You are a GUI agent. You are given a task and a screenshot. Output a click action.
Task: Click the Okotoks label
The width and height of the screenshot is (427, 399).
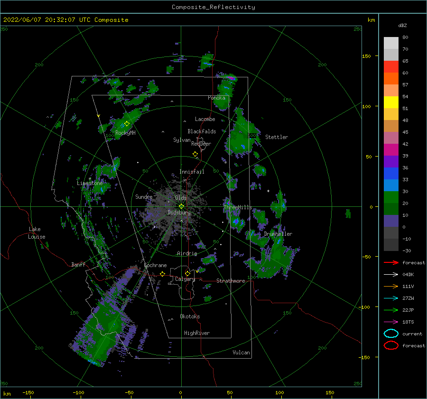(x=190, y=316)
